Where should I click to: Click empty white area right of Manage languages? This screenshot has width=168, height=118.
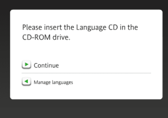[117, 82]
